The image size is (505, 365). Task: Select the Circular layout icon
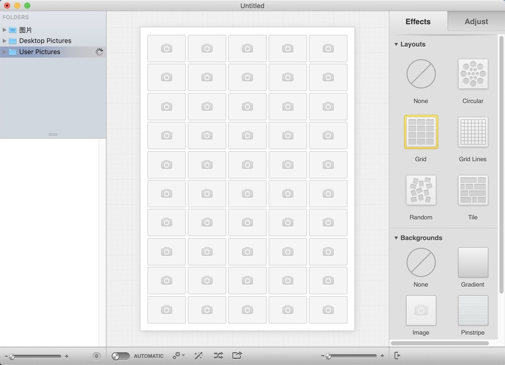coord(472,74)
